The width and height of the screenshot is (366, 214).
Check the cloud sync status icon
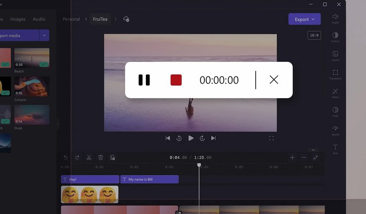tap(126, 19)
